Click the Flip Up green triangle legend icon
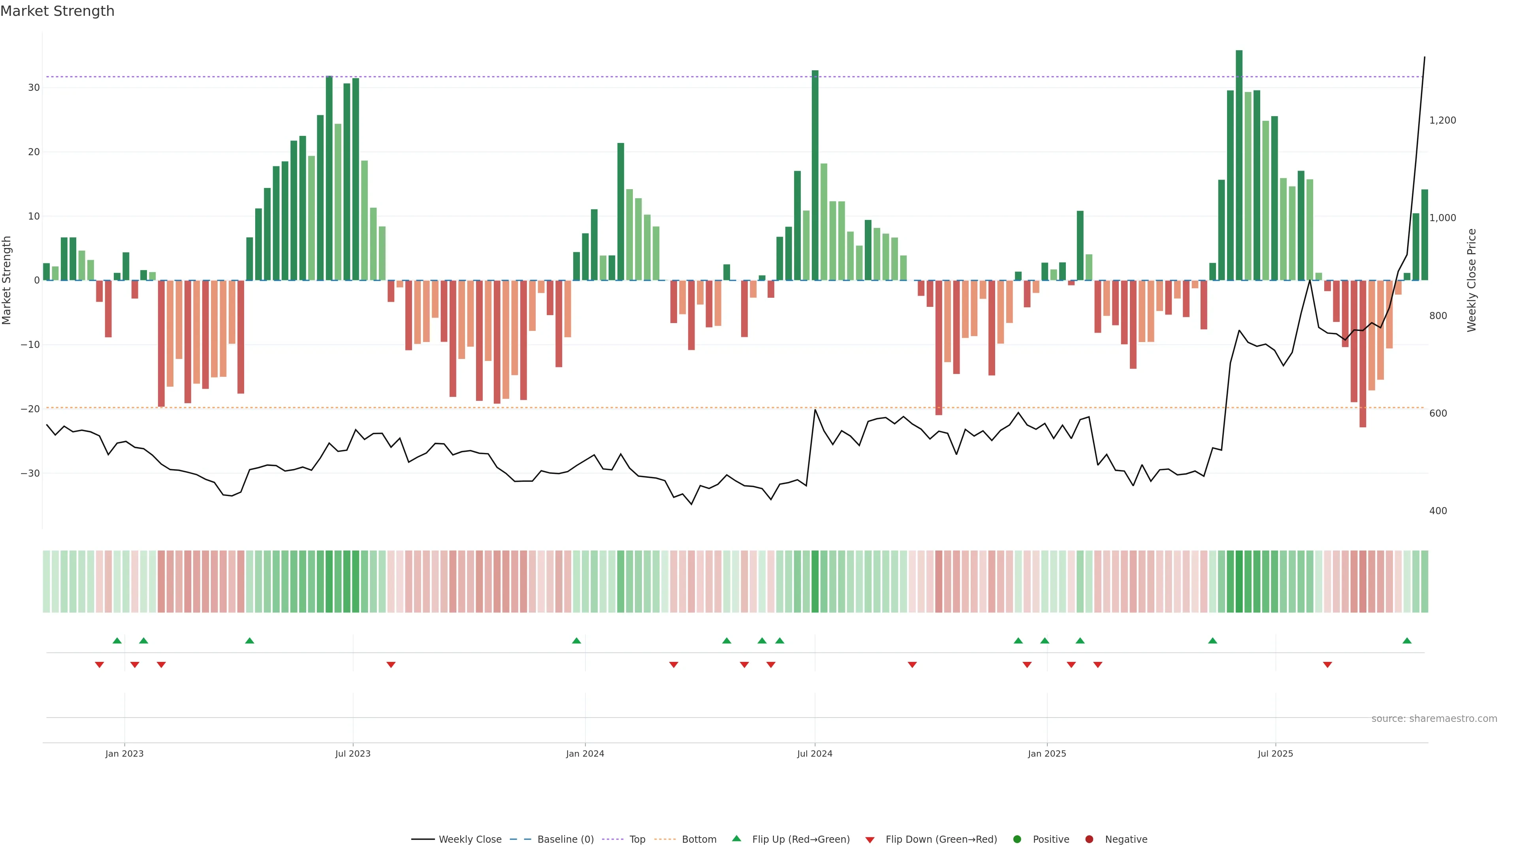 tap(736, 838)
